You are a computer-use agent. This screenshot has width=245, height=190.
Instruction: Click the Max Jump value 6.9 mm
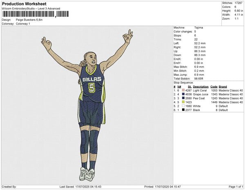[199, 75]
